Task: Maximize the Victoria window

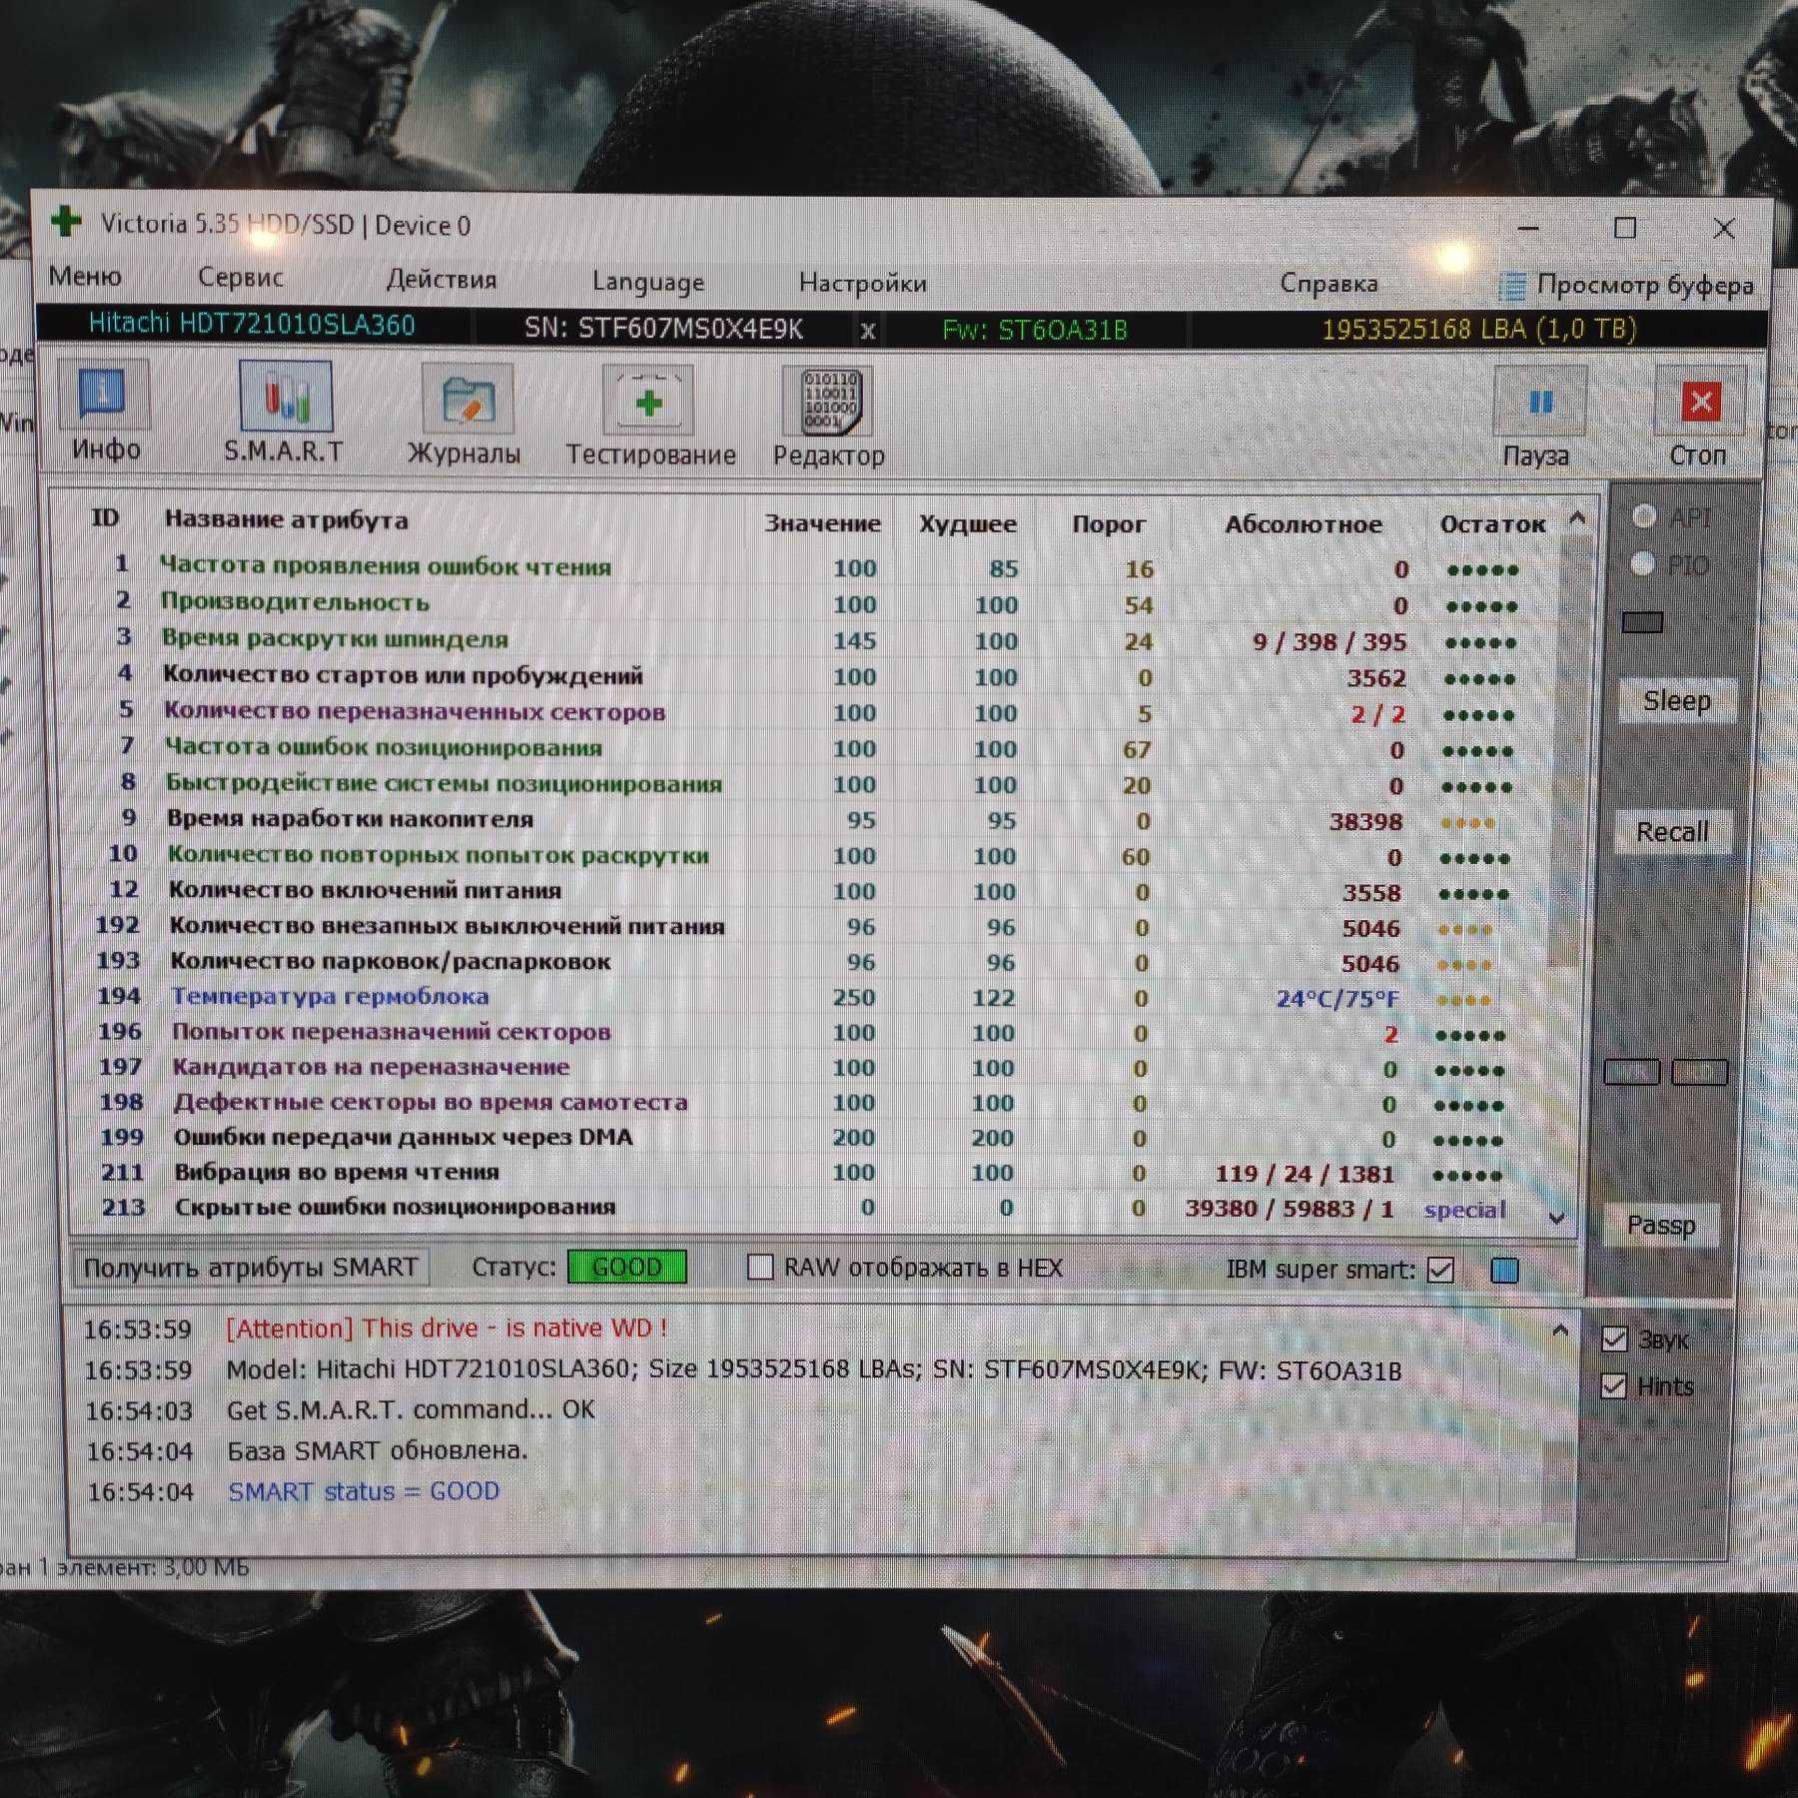Action: pos(1625,228)
